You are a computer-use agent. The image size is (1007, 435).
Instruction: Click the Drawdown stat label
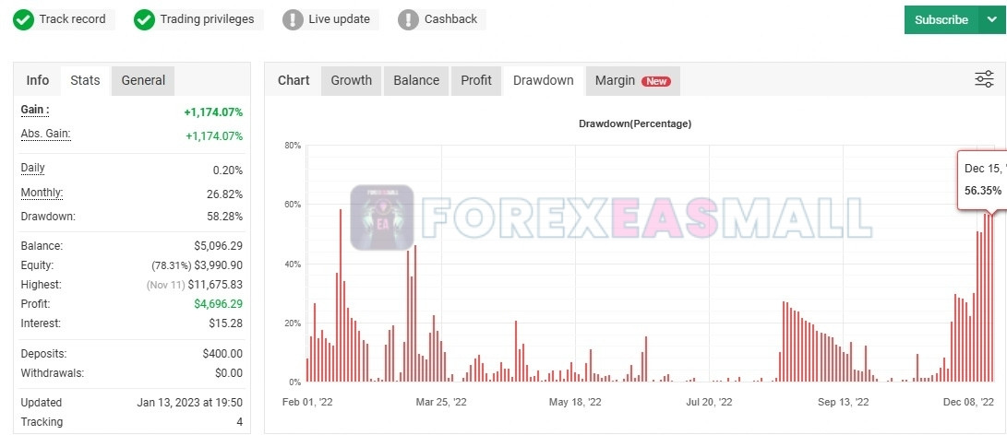coord(48,217)
